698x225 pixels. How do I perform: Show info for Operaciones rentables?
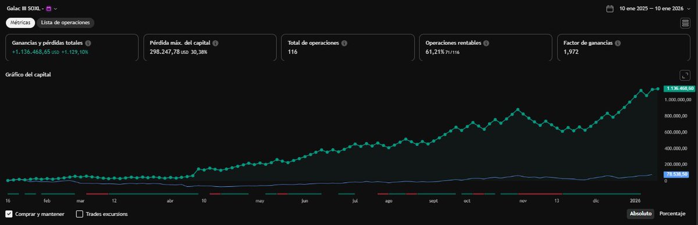(x=486, y=43)
